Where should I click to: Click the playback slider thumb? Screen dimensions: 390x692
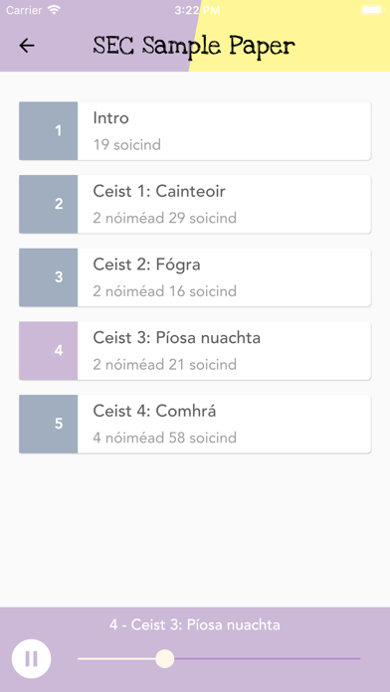165,658
